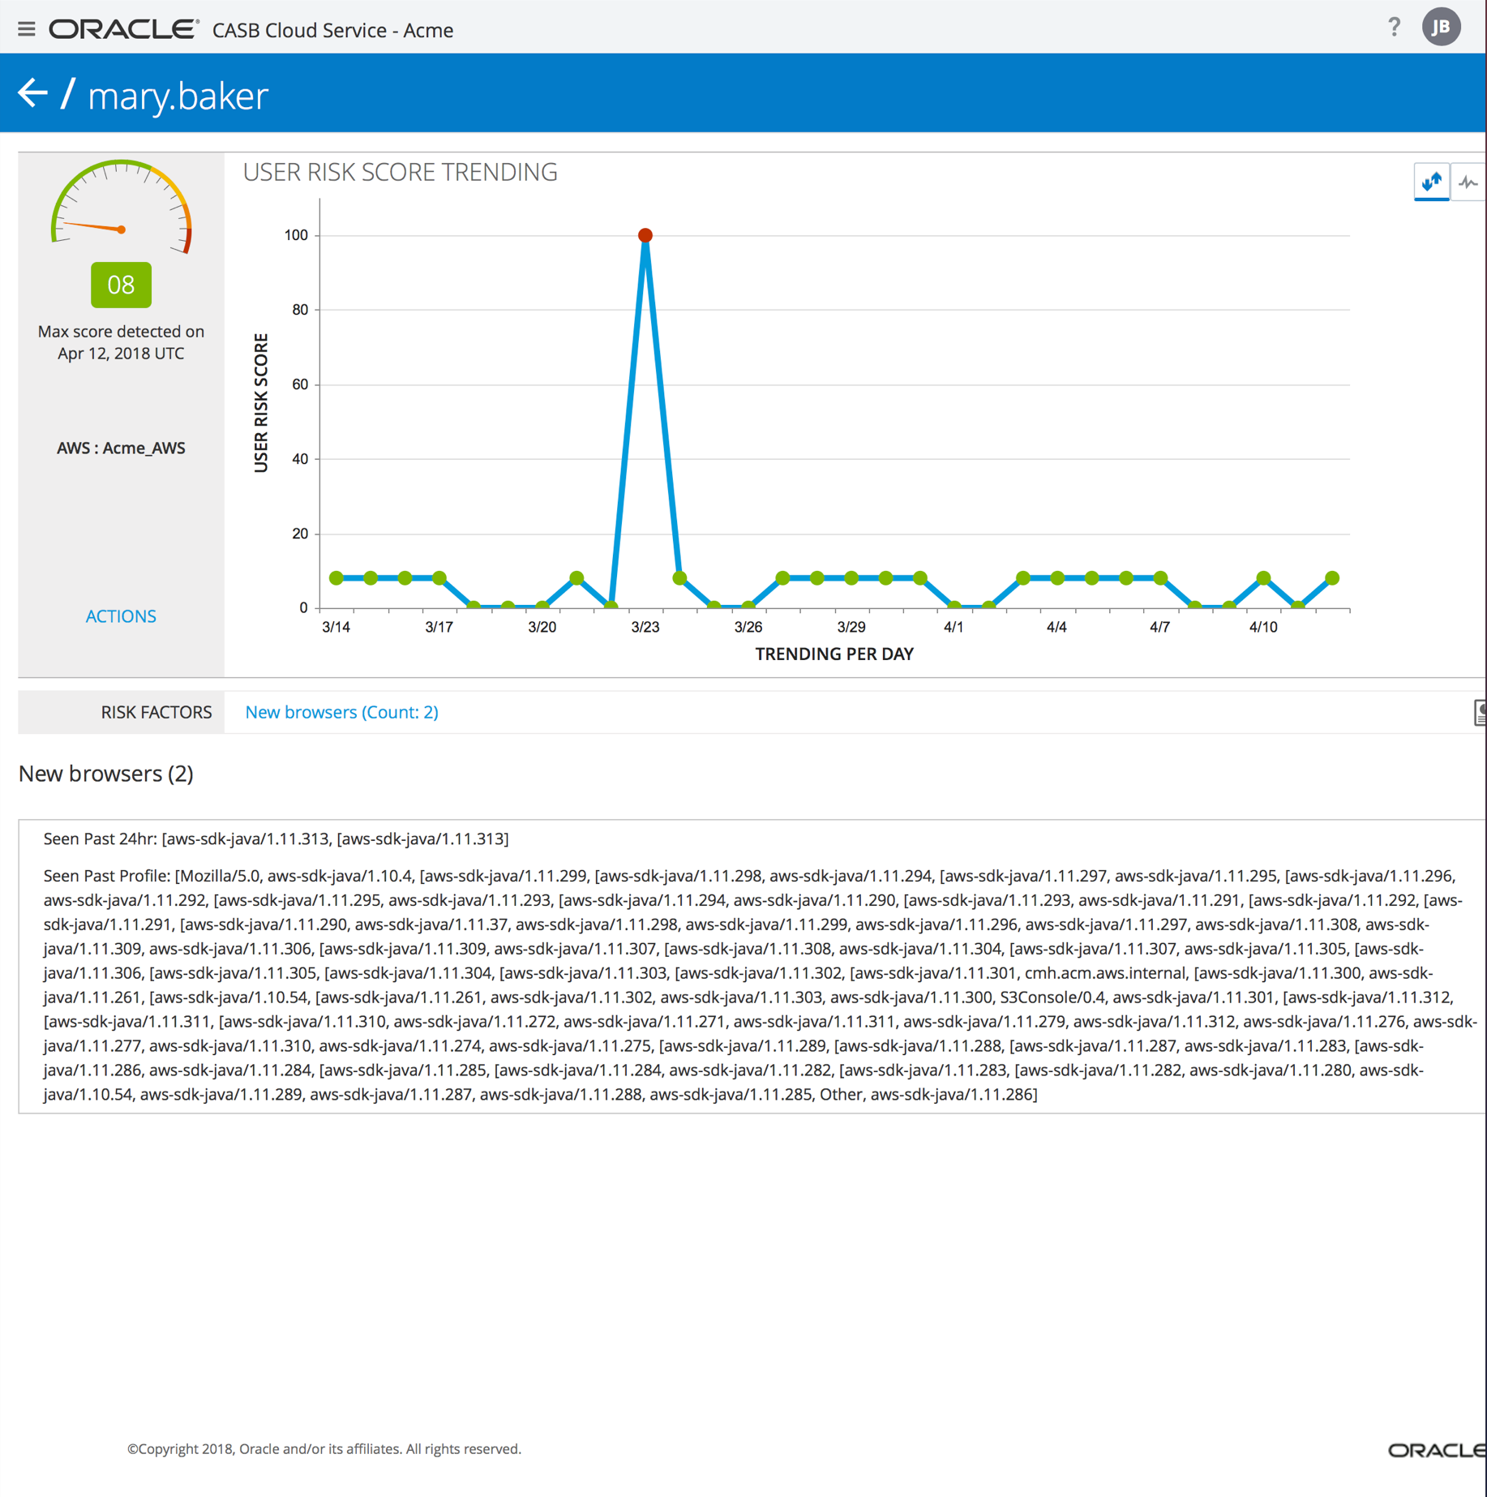This screenshot has height=1497, width=1487.
Task: Click the 08 risk score badge
Action: [121, 284]
